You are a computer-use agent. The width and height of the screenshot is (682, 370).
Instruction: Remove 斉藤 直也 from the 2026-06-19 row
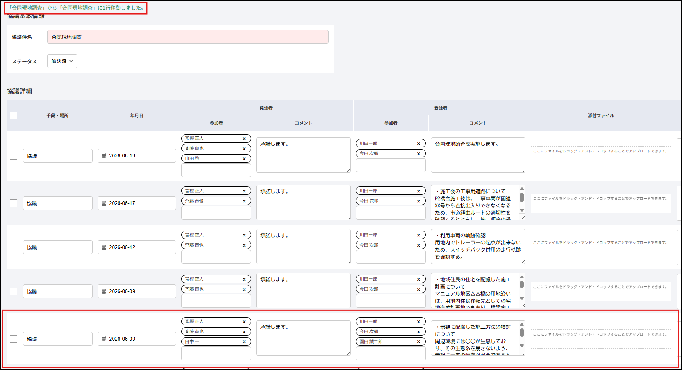pyautogui.click(x=244, y=149)
